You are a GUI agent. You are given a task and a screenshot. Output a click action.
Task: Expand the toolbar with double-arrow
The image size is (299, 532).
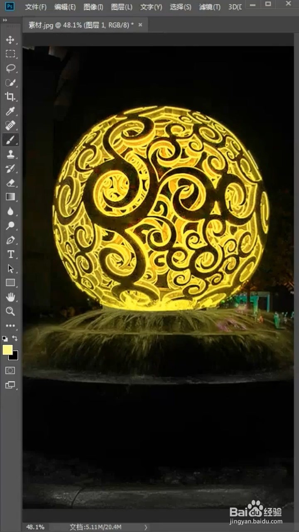[5, 20]
